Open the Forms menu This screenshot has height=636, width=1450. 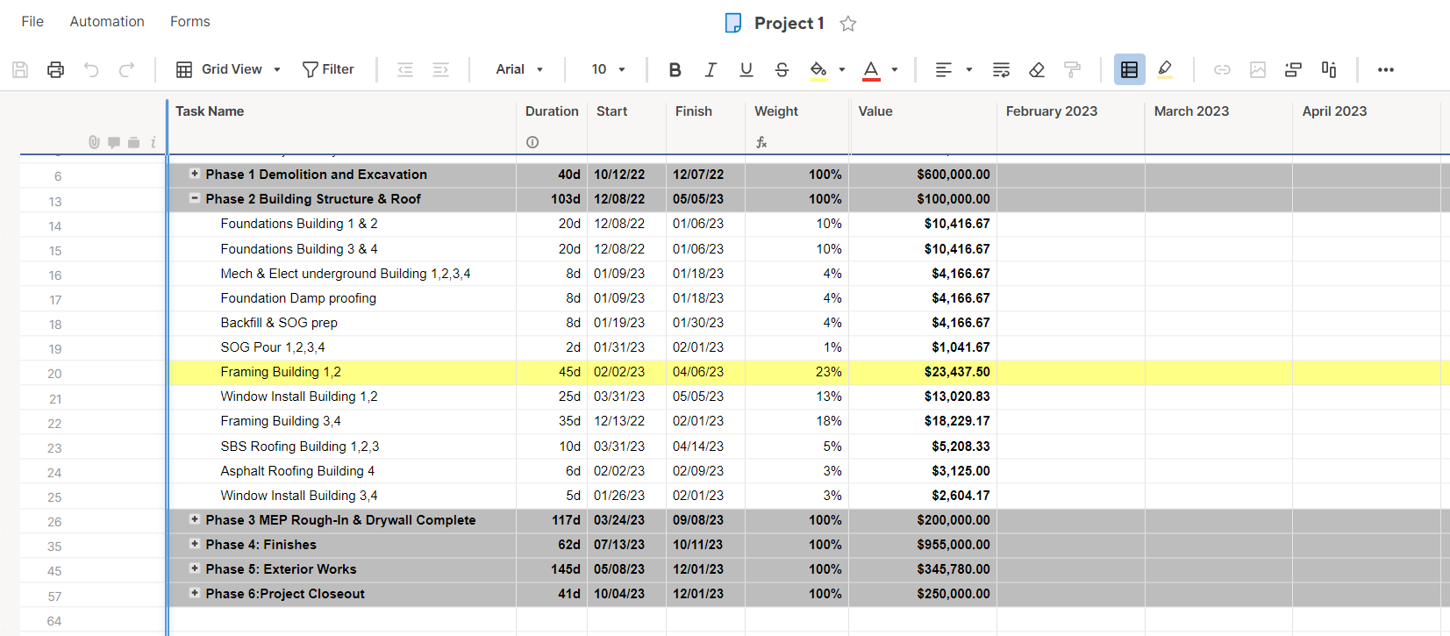pos(190,21)
